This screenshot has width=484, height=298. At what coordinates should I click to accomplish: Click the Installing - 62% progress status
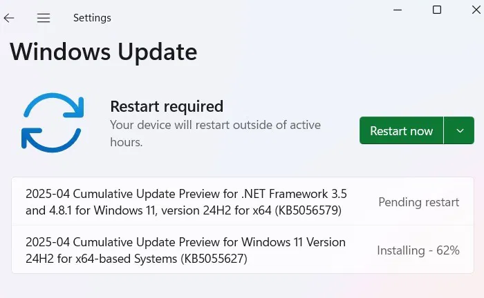(418, 250)
